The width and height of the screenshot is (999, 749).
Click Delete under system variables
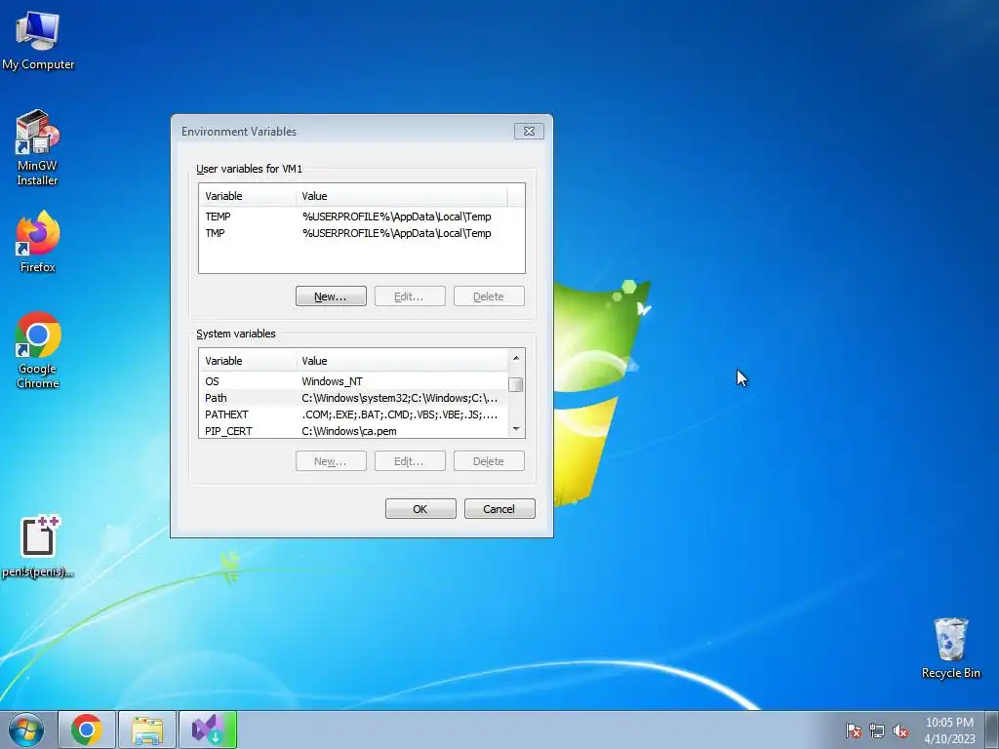[x=489, y=461]
